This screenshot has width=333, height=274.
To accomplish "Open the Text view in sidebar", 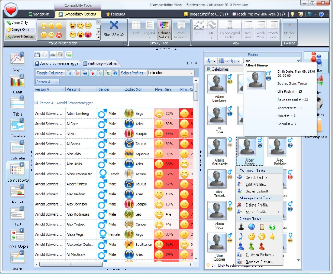I will pyautogui.click(x=17, y=216).
